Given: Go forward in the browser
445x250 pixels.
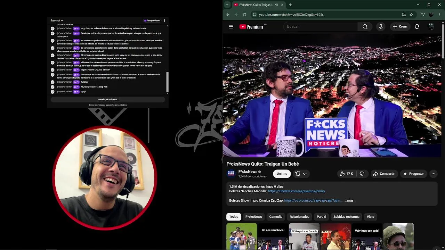Looking at the screenshot, I should click(x=236, y=15).
